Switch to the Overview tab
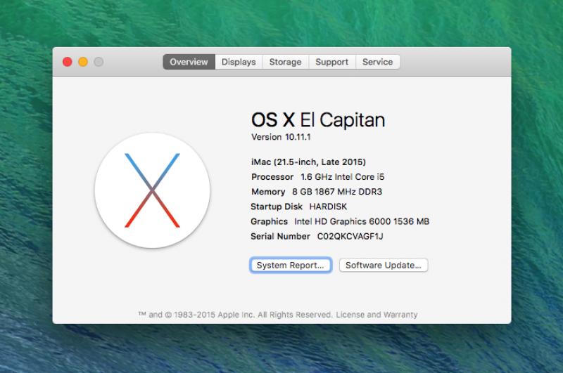Screen dimensions: 563x373 189,62
